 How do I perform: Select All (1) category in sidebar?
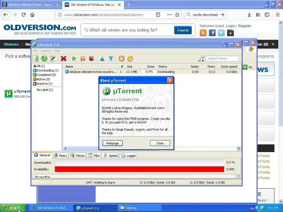point(39,66)
